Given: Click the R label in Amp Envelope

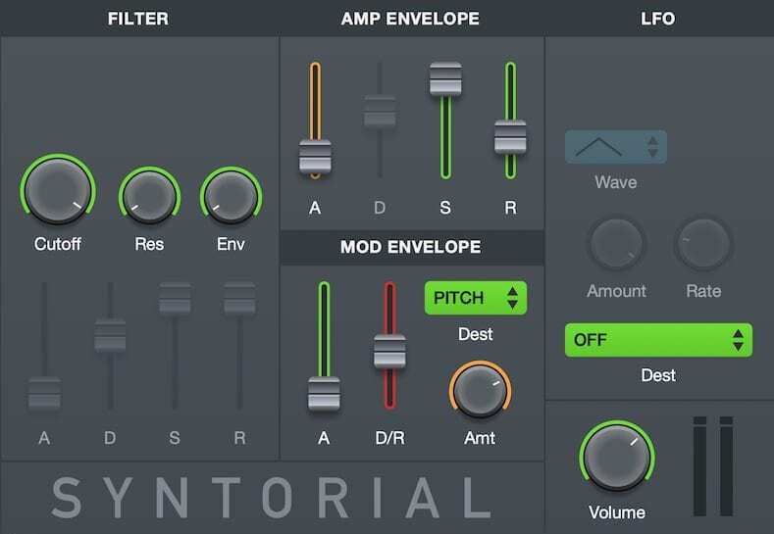Looking at the screenshot, I should pyautogui.click(x=510, y=208).
